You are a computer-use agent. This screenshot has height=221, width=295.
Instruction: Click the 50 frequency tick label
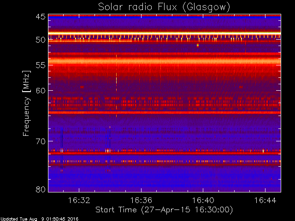[x=41, y=40]
